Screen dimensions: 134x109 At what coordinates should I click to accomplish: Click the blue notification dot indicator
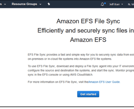105,3
